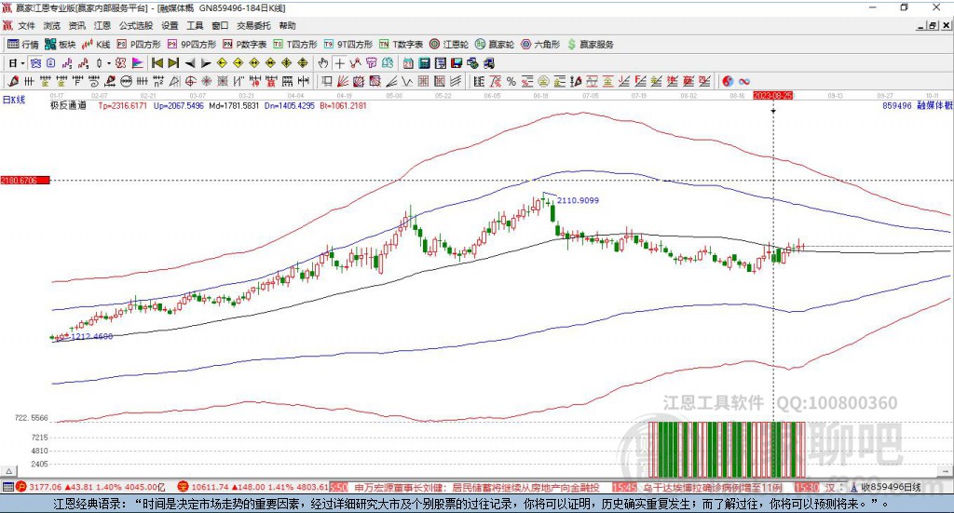Click the percent % tool icon

(x=511, y=81)
